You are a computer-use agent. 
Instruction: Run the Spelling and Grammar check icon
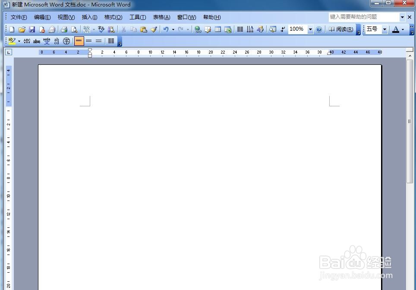pyautogui.click(x=101, y=29)
